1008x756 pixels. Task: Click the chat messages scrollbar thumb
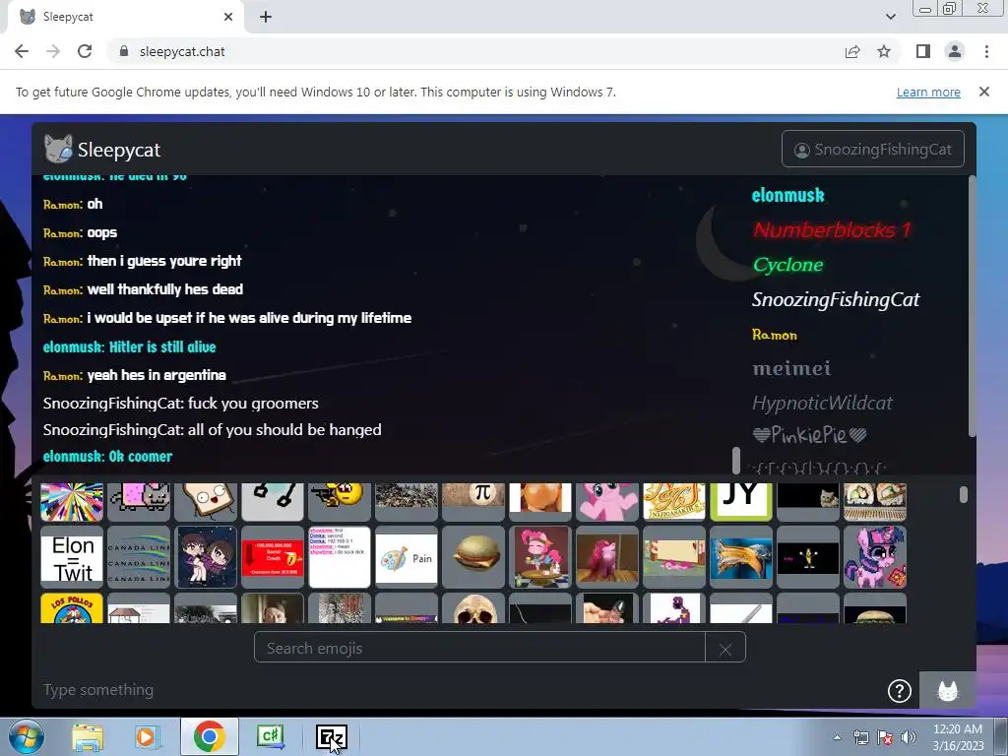[736, 461]
